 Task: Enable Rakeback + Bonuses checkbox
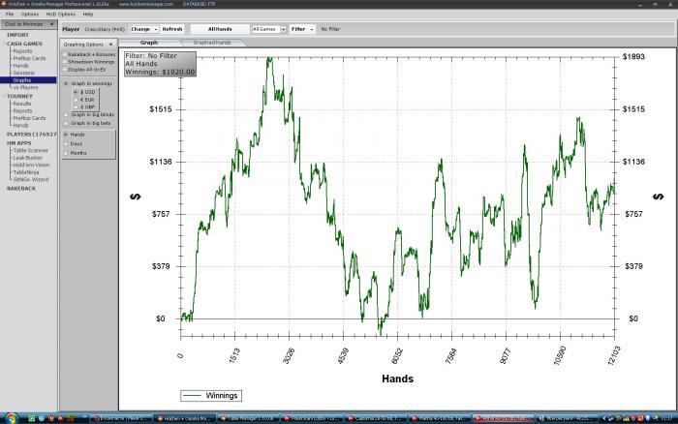65,54
